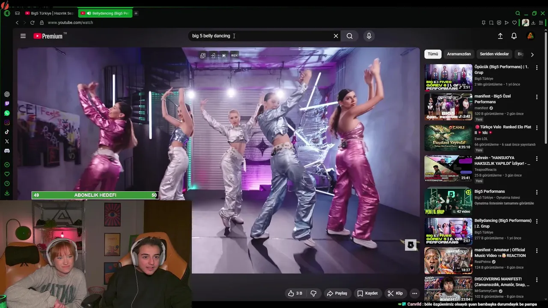Open the Opera GX main menu logo
The image size is (548, 308).
click(x=7, y=13)
